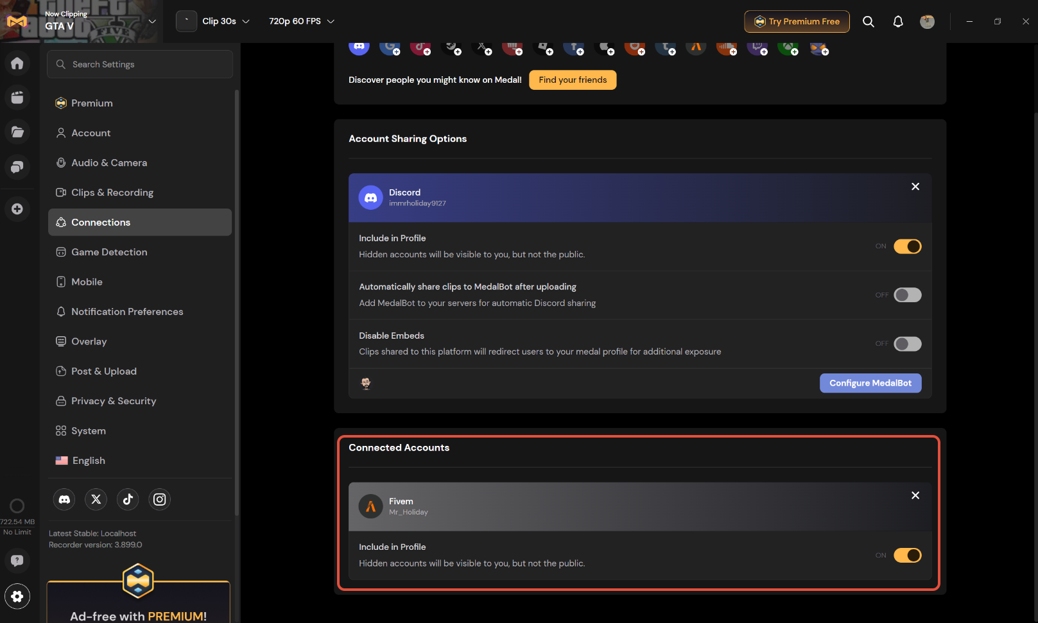Image resolution: width=1038 pixels, height=623 pixels.
Task: Open the Home page from the sidebar
Action: [17, 63]
